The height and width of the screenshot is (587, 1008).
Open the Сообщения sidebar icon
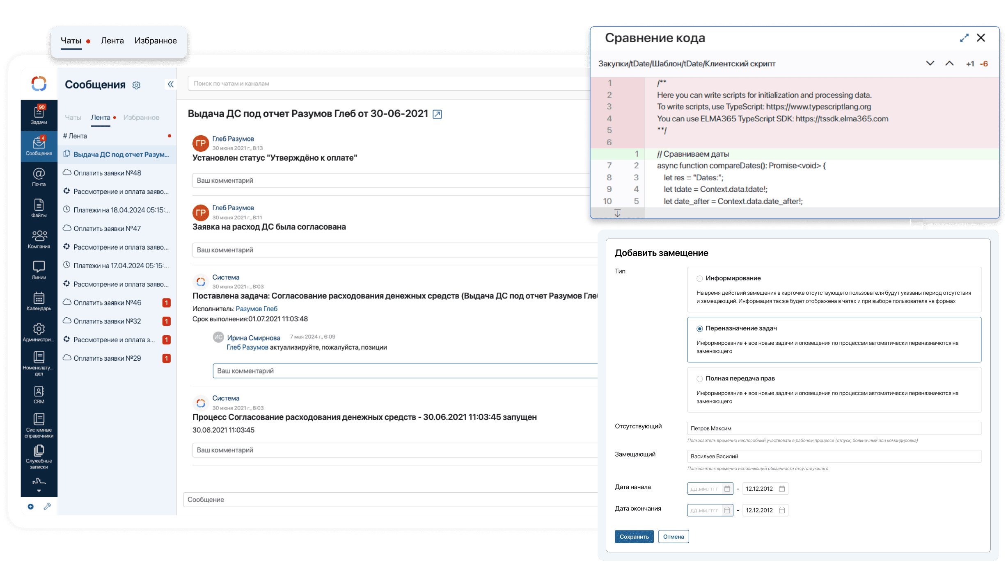tap(39, 146)
